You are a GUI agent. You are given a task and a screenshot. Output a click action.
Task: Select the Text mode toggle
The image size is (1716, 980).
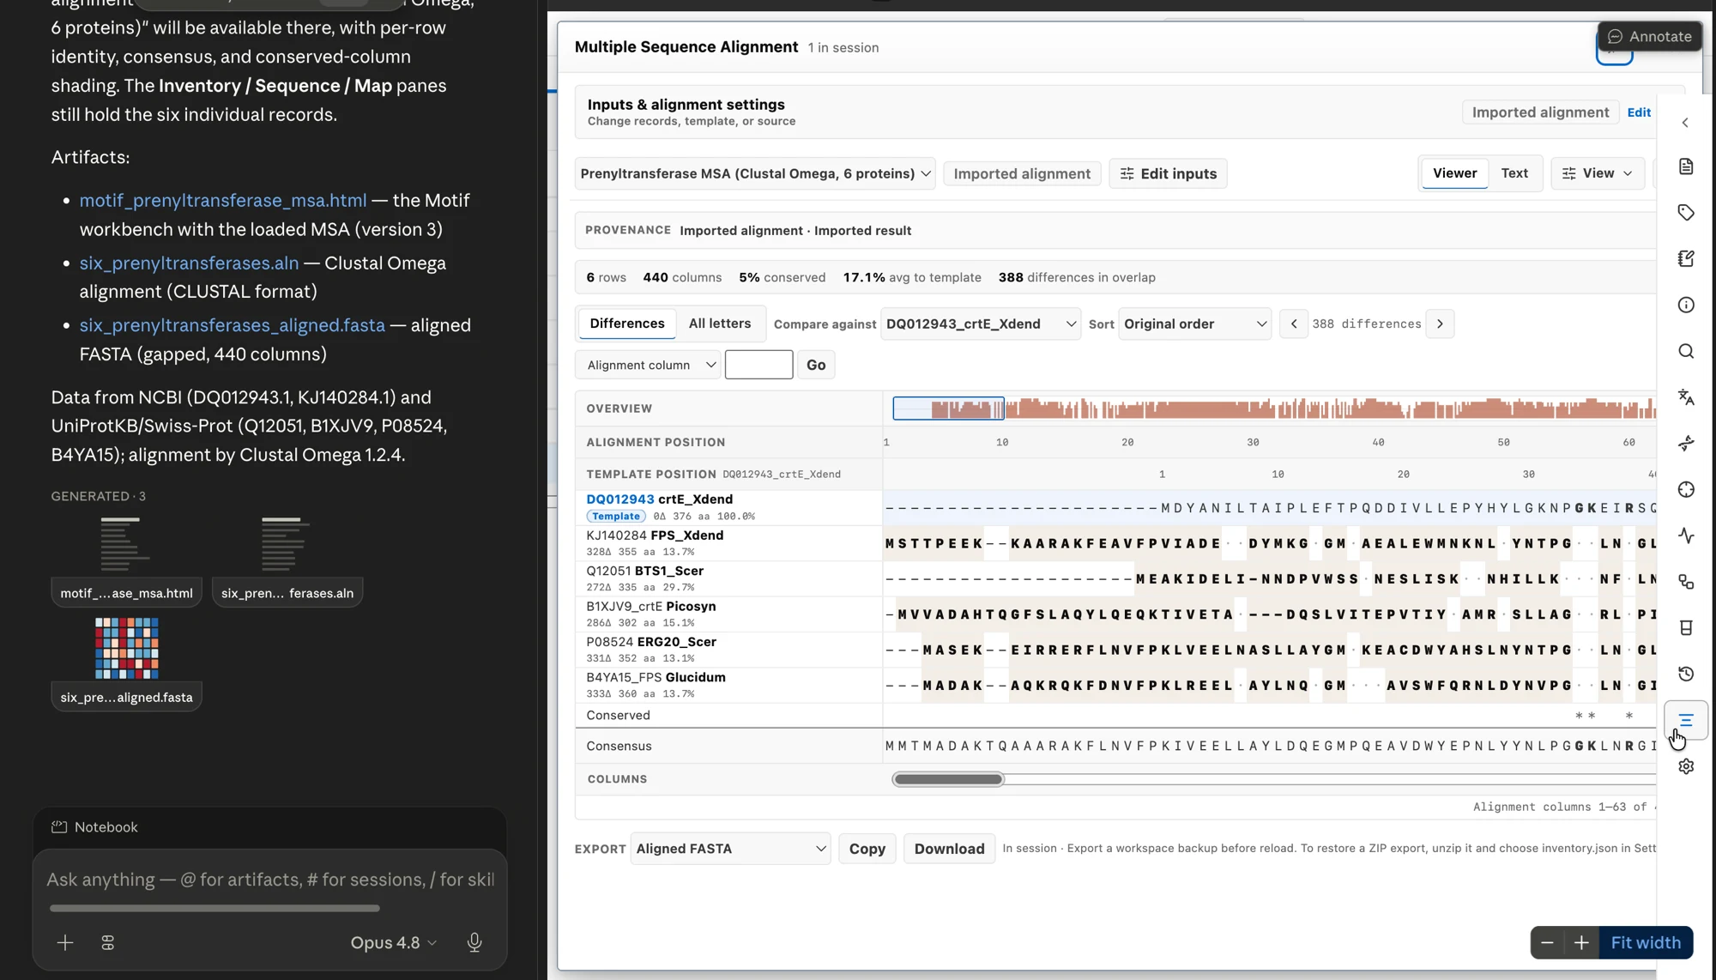pos(1514,173)
